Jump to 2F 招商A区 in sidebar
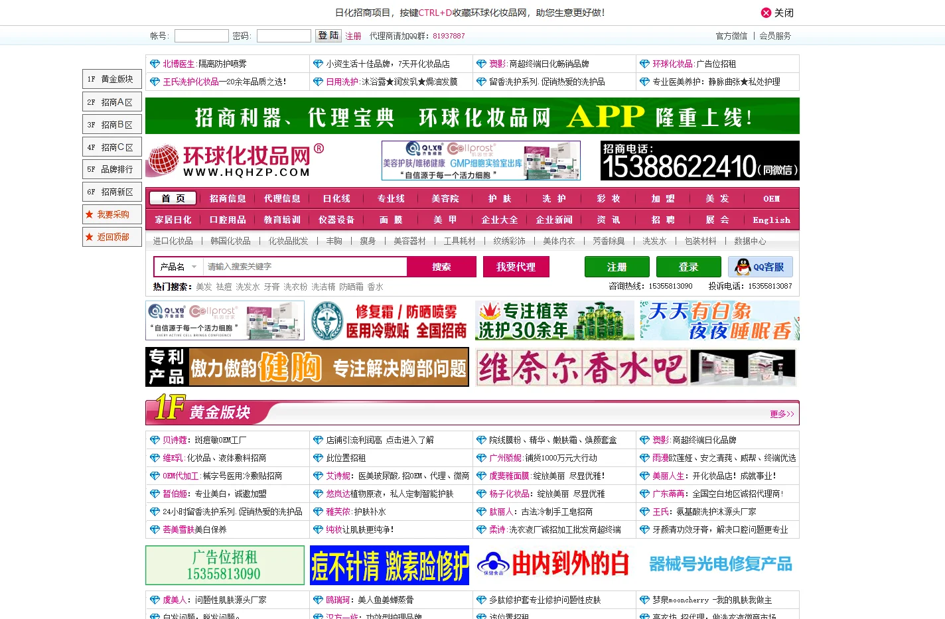This screenshot has height=619, width=945. (x=112, y=102)
